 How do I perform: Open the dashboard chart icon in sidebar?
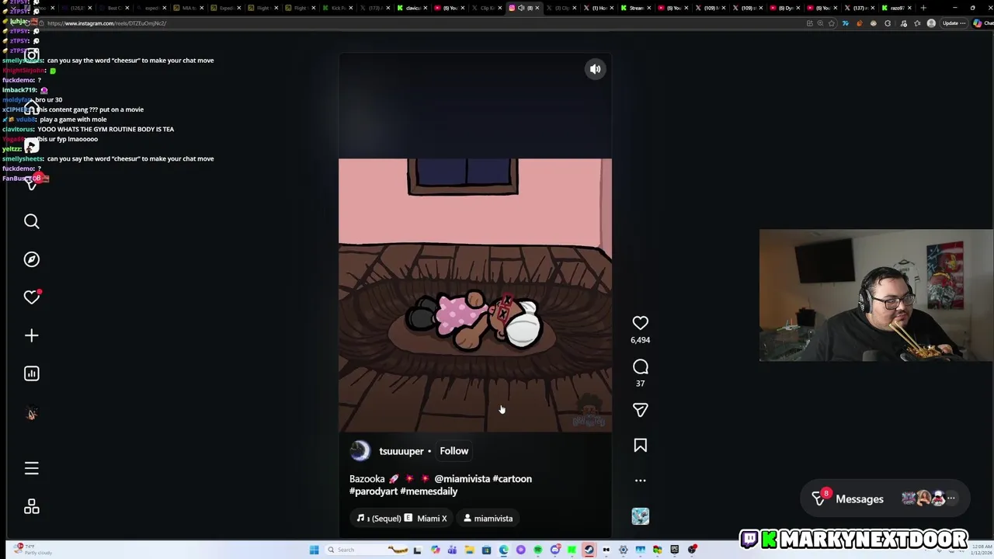click(31, 373)
